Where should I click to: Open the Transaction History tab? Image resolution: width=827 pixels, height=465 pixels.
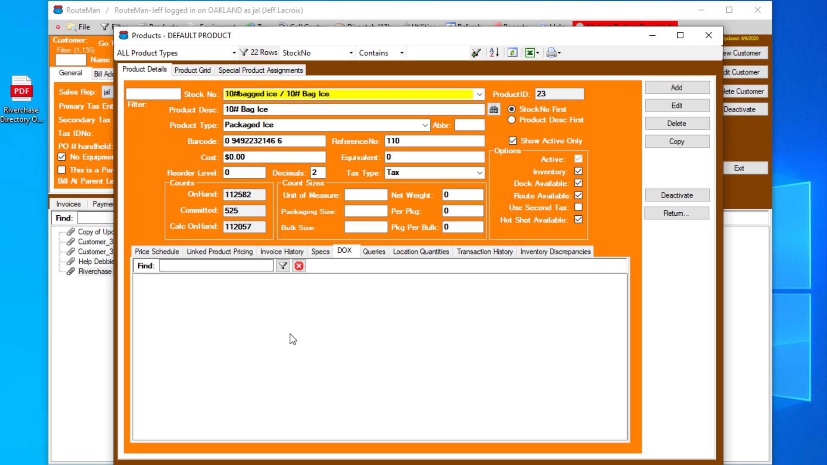485,251
